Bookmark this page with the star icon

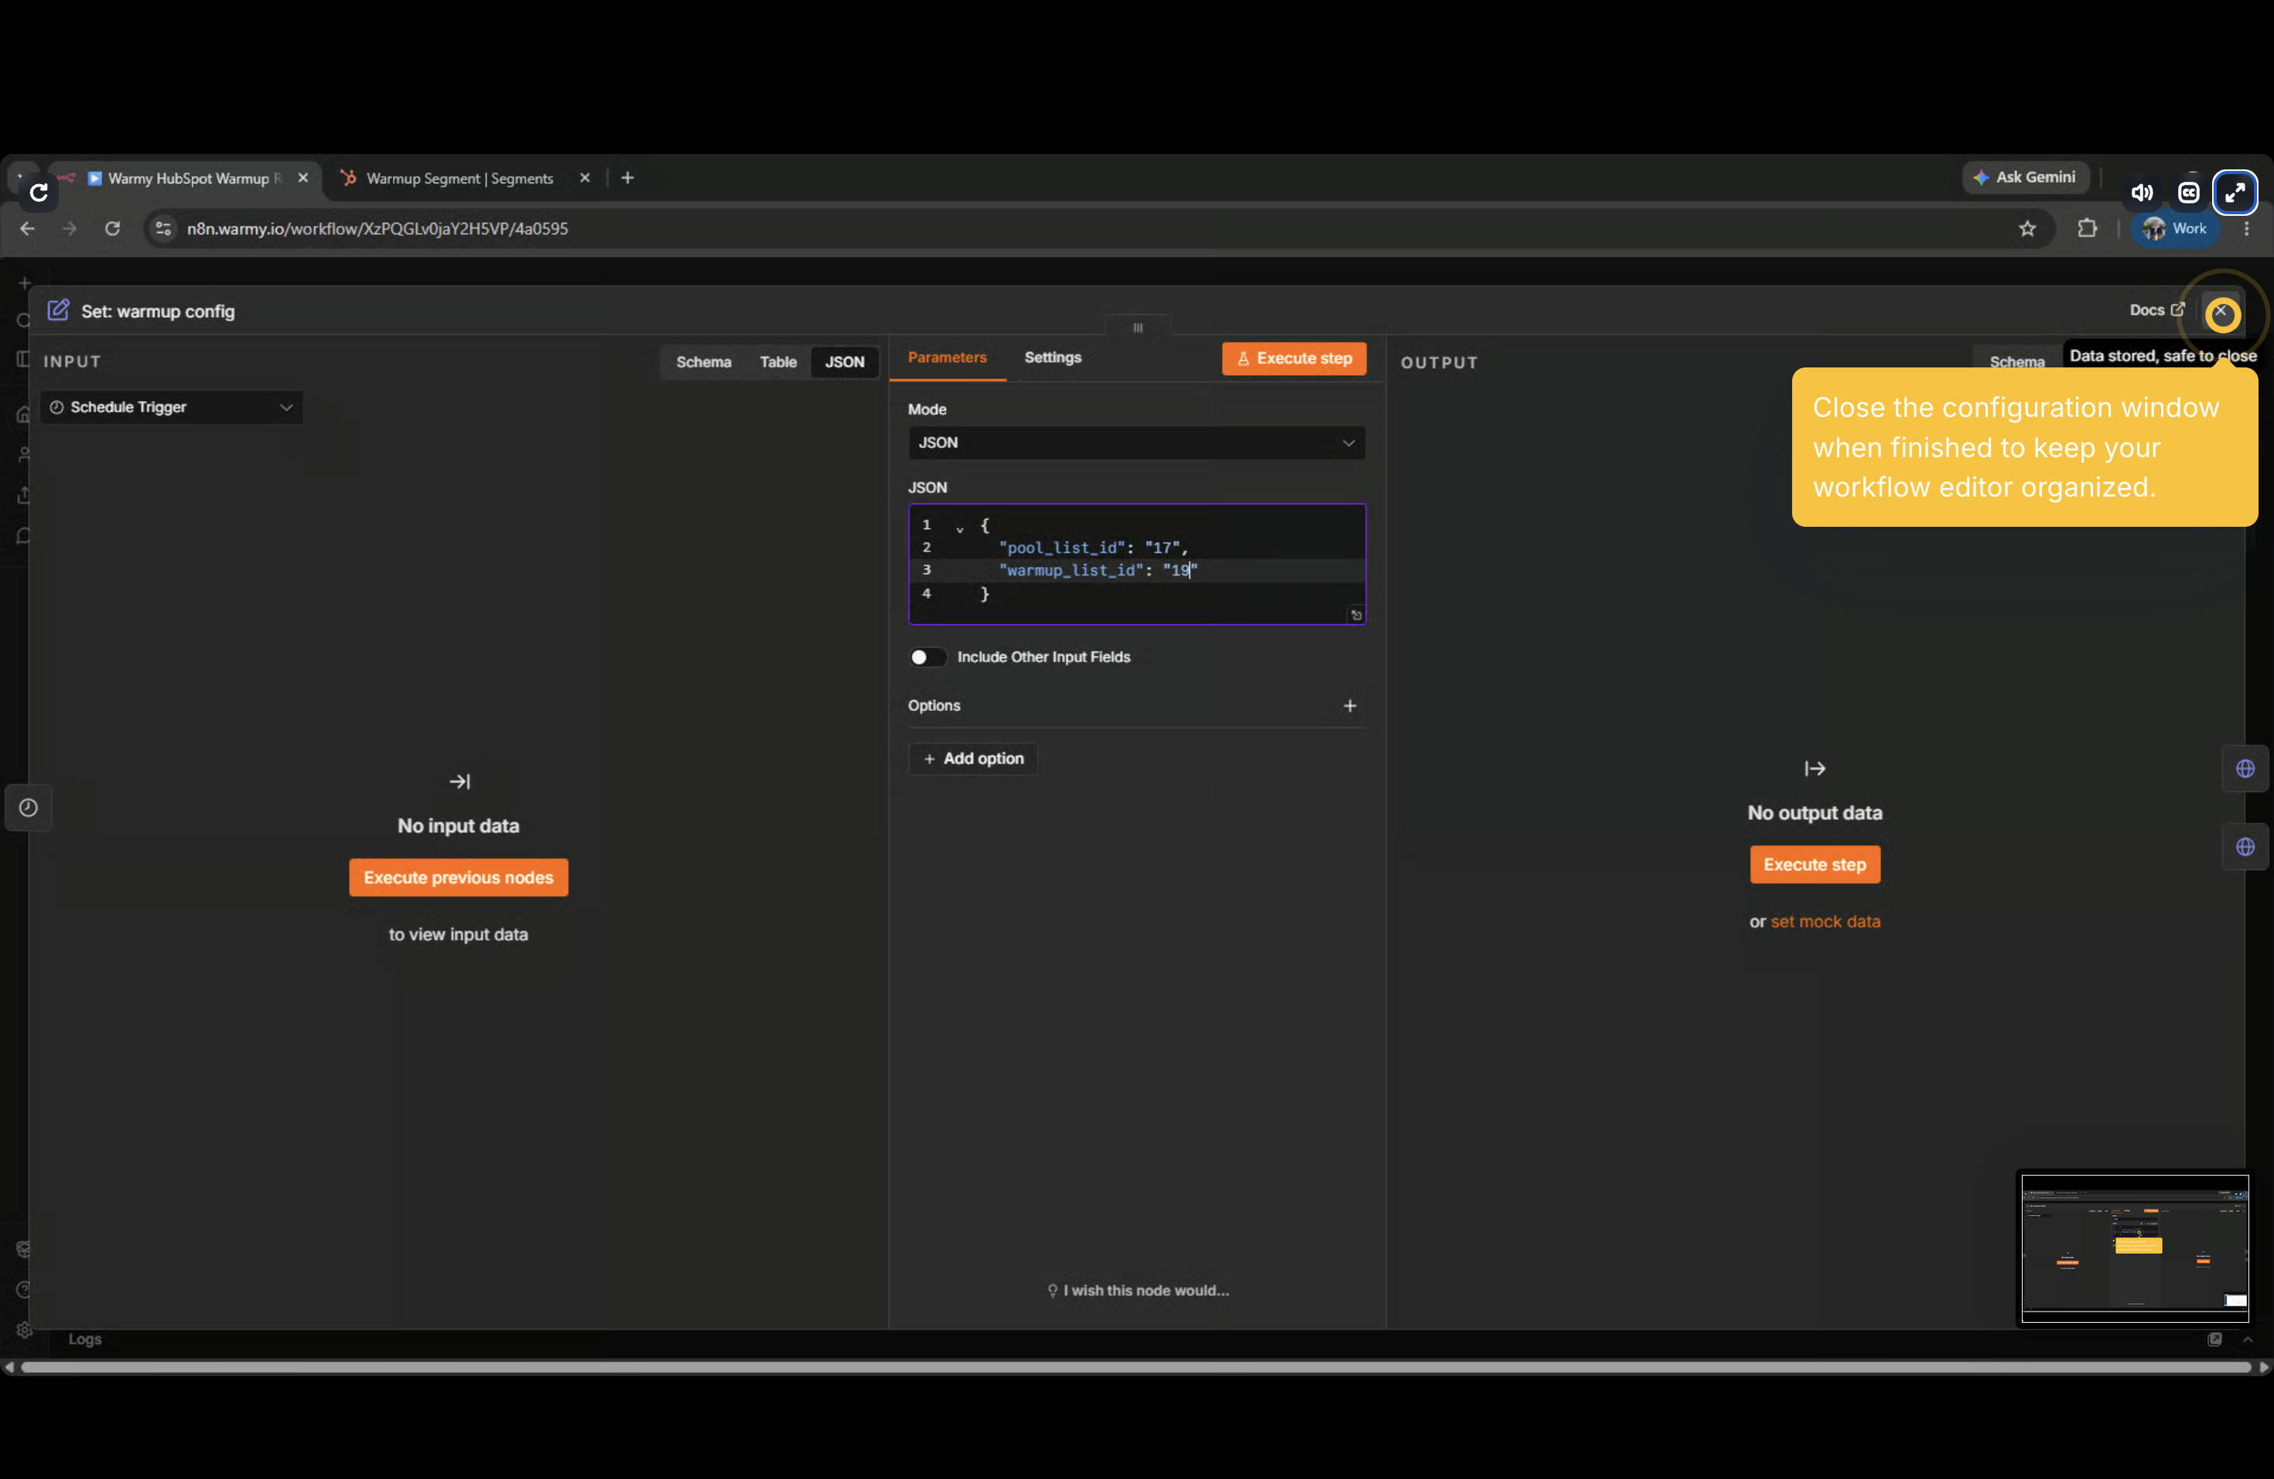point(2027,228)
